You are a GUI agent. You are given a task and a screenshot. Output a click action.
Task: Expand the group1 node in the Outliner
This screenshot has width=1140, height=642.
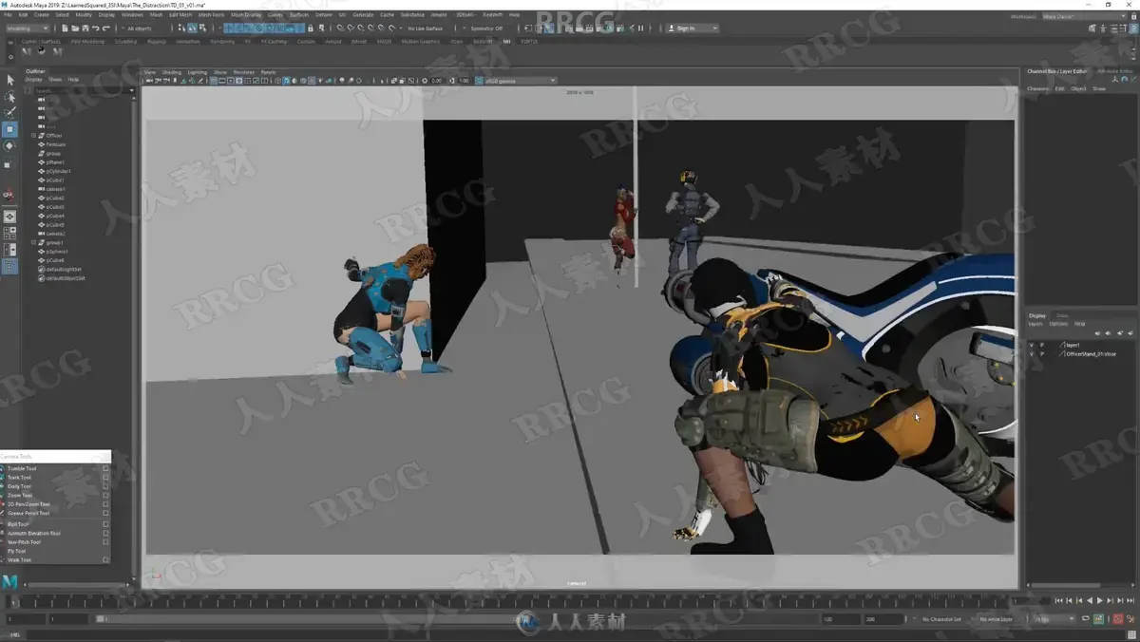click(33, 242)
